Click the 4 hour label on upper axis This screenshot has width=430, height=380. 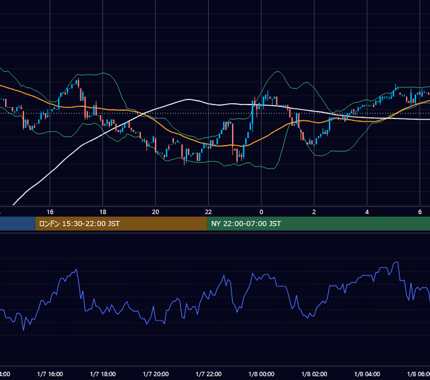click(x=367, y=212)
